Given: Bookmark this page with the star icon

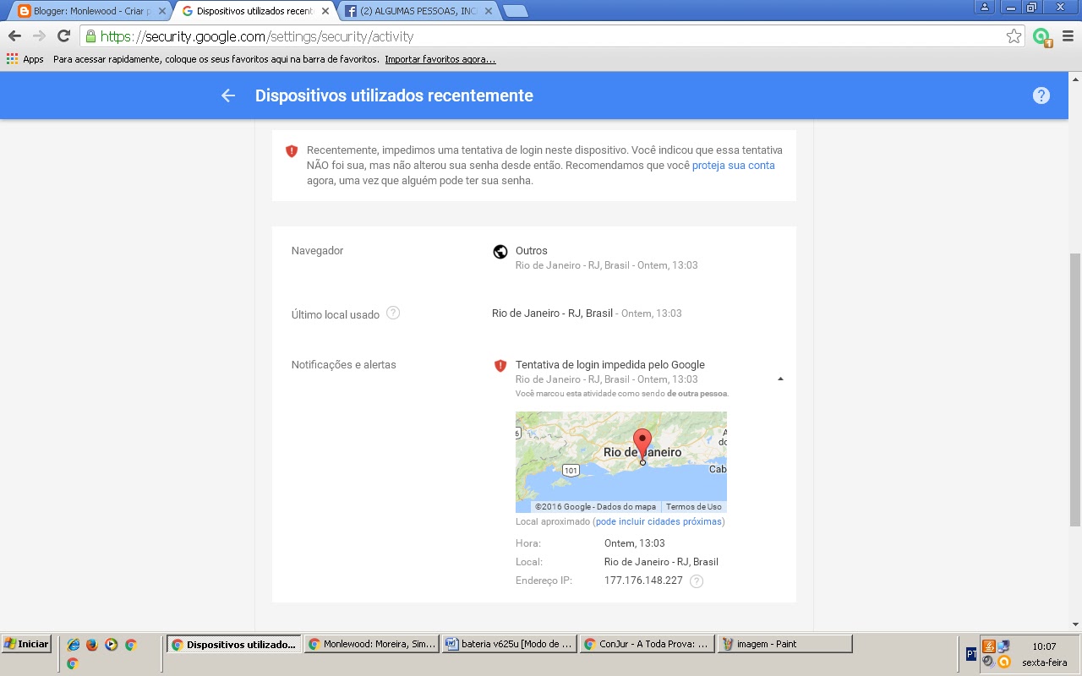Looking at the screenshot, I should pos(1014,35).
